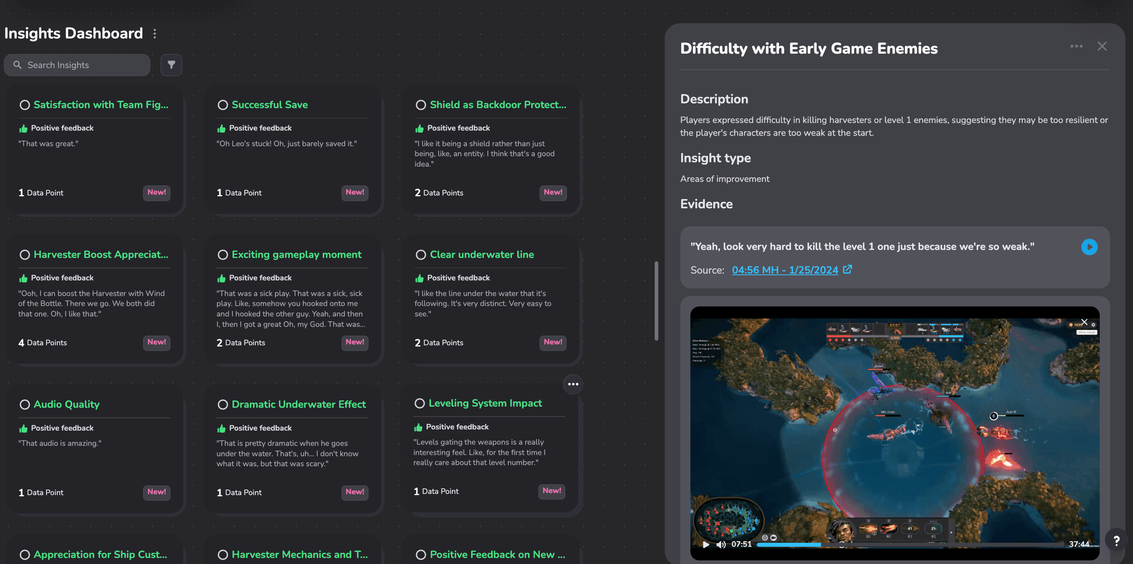Image resolution: width=1133 pixels, height=564 pixels.
Task: Click the quote "That audio is amazing."
Action: 59,443
